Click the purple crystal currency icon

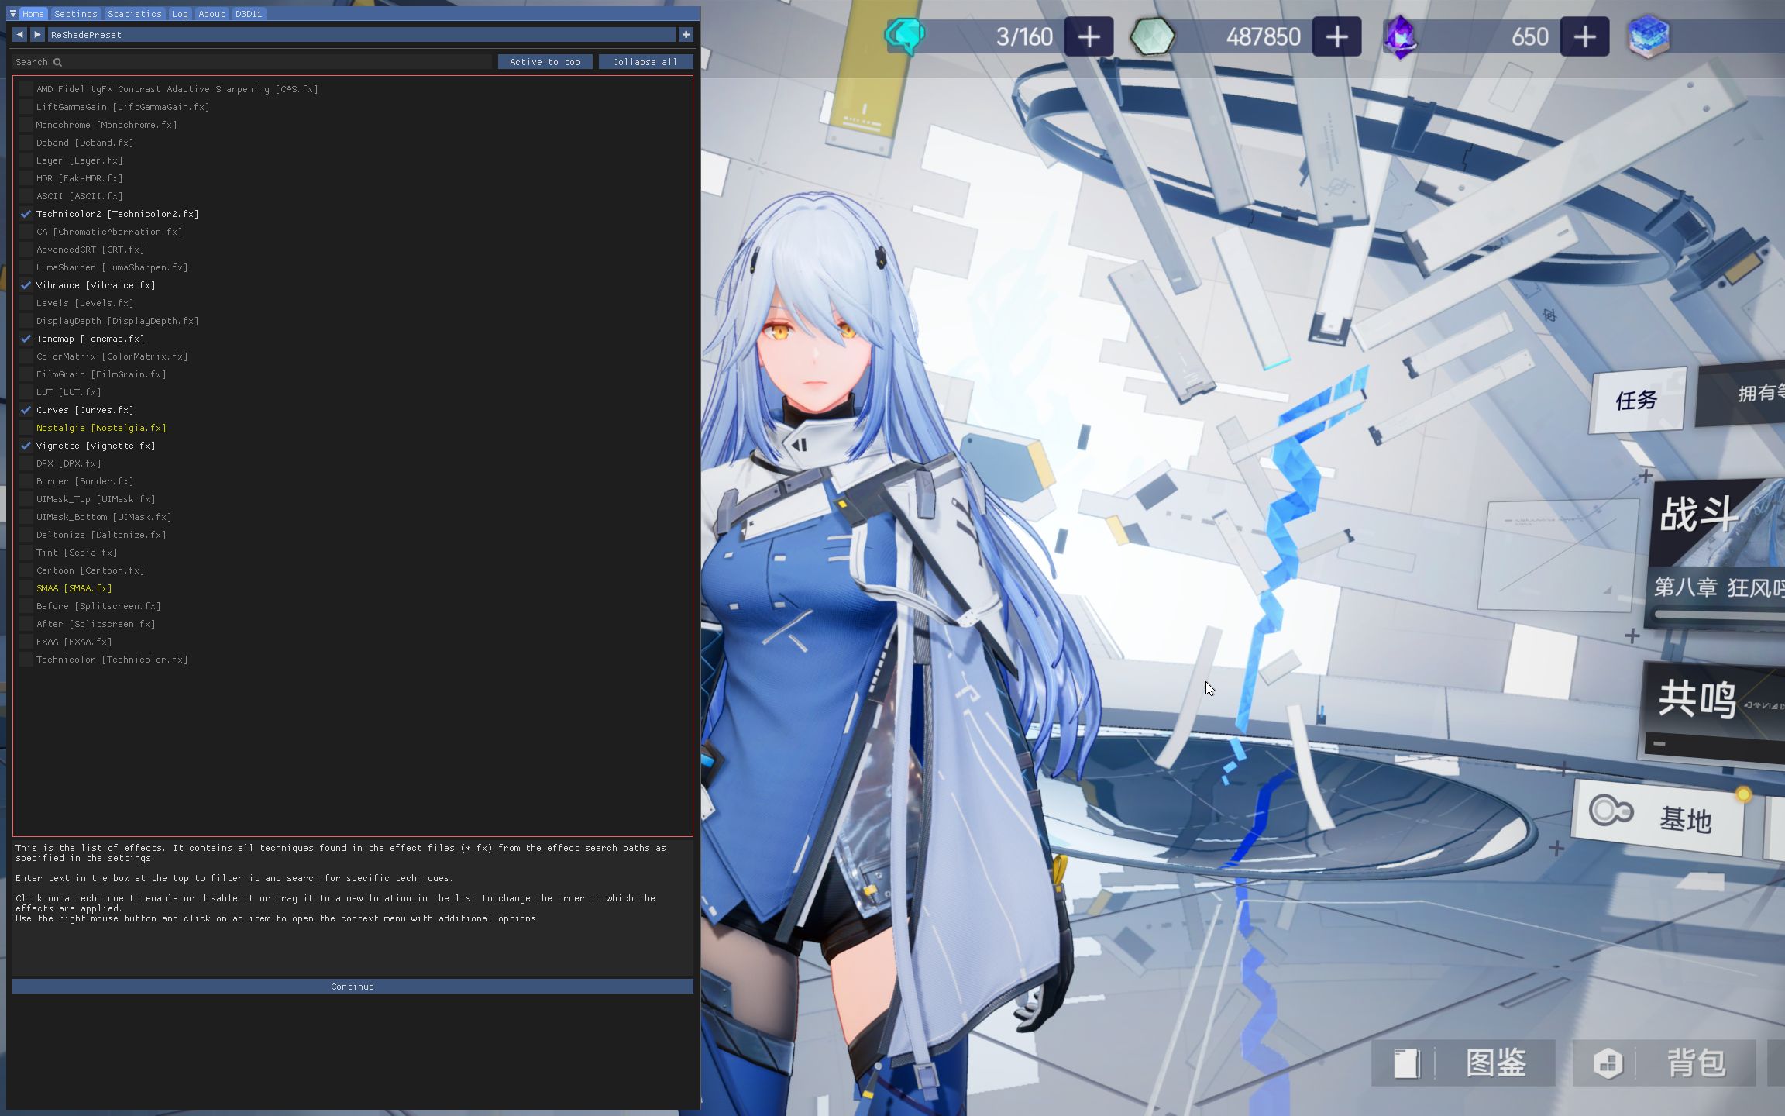point(1400,36)
